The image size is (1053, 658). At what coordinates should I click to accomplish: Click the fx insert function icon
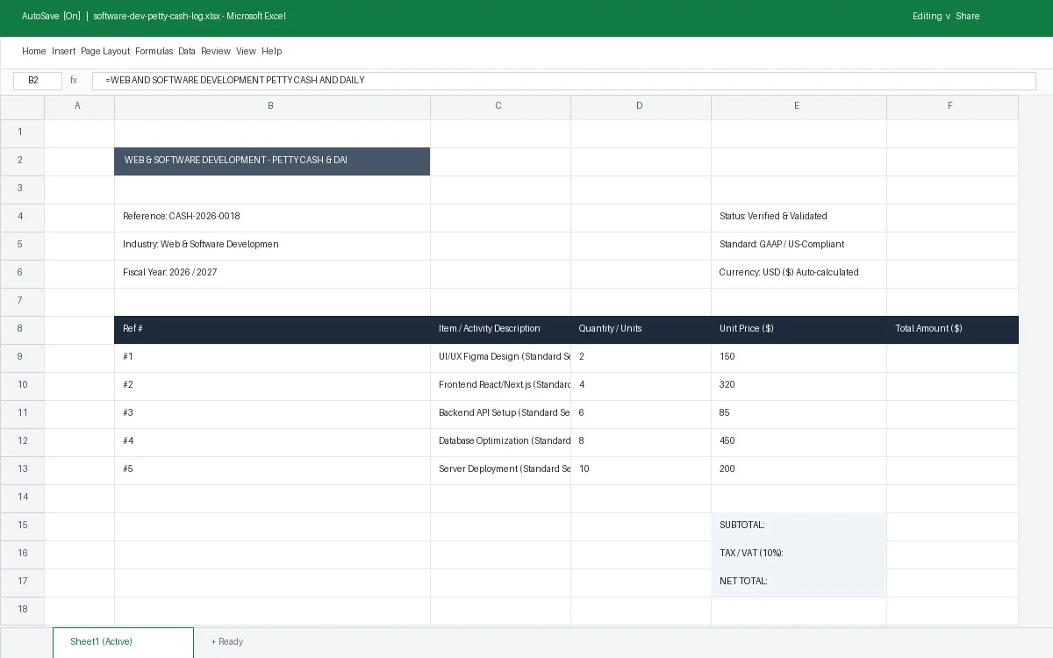[74, 81]
